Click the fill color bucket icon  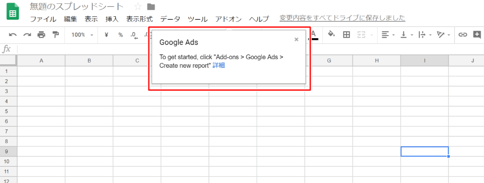331,34
